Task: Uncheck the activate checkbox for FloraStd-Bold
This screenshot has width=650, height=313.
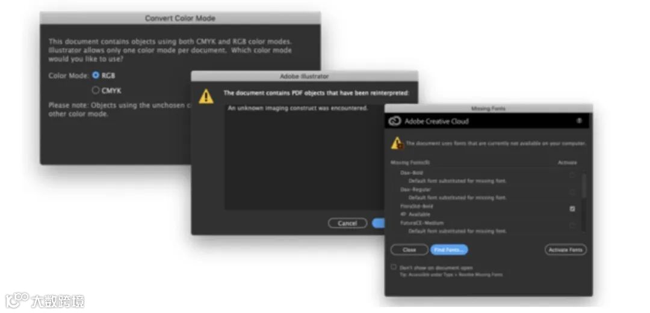Action: tap(572, 208)
